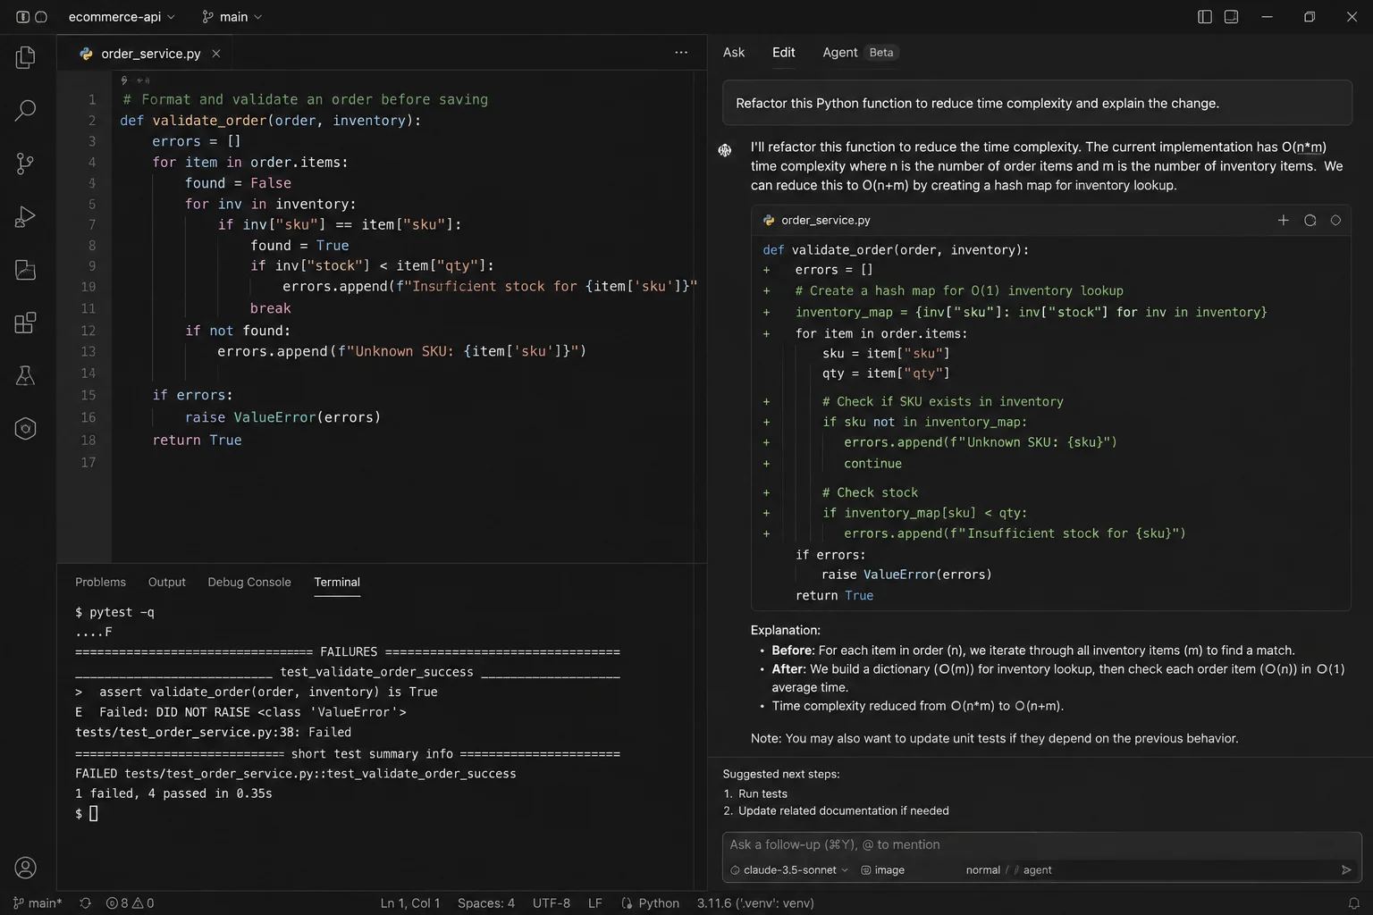Switch to the Ask chat mode tab
The image size is (1373, 915).
point(734,53)
